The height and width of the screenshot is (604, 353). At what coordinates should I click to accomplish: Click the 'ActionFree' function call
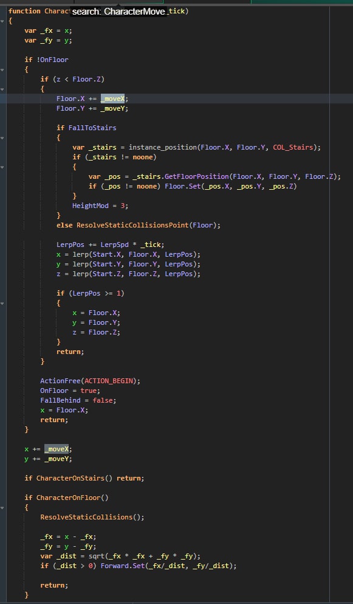pos(60,381)
